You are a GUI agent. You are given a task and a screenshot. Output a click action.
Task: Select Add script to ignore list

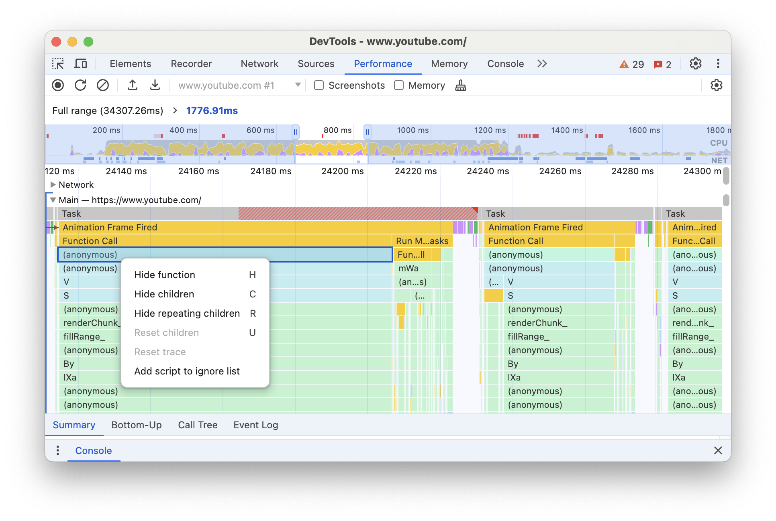[187, 370]
